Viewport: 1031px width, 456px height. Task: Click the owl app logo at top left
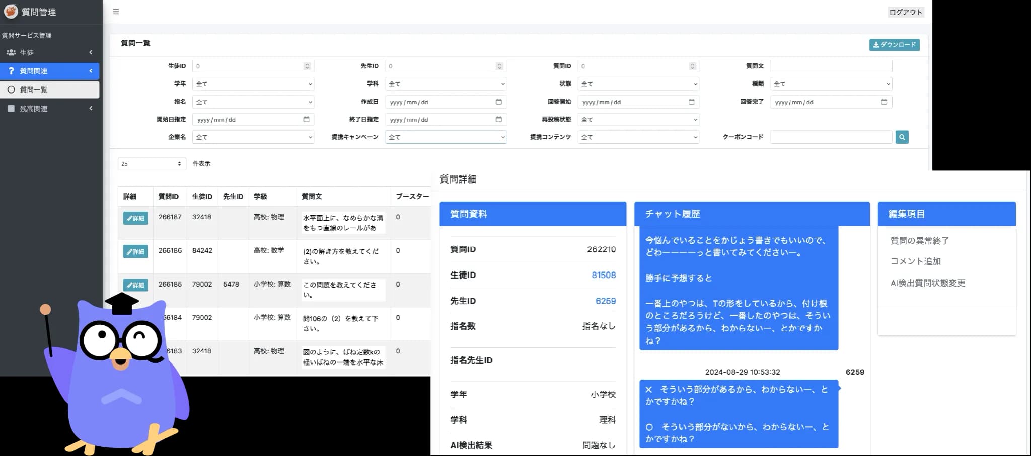[x=11, y=11]
